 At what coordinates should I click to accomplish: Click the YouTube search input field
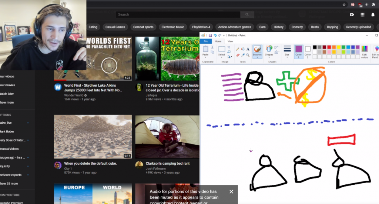tap(178, 14)
